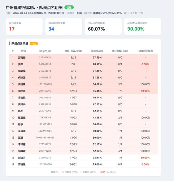Image resolution: width=174 pixels, height=181 pixels.
Task: Click the 8/29 call count in row 1
Action: [73, 58]
